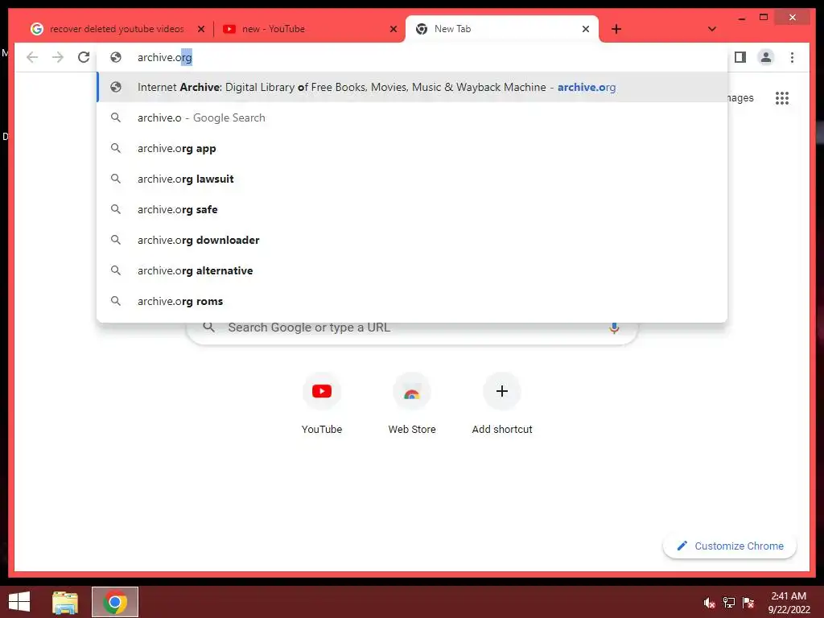Open File Explorer from taskbar
The height and width of the screenshot is (618, 824).
coord(65,602)
